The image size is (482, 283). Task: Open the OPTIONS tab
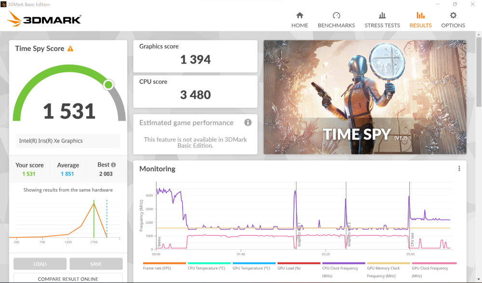(x=453, y=20)
